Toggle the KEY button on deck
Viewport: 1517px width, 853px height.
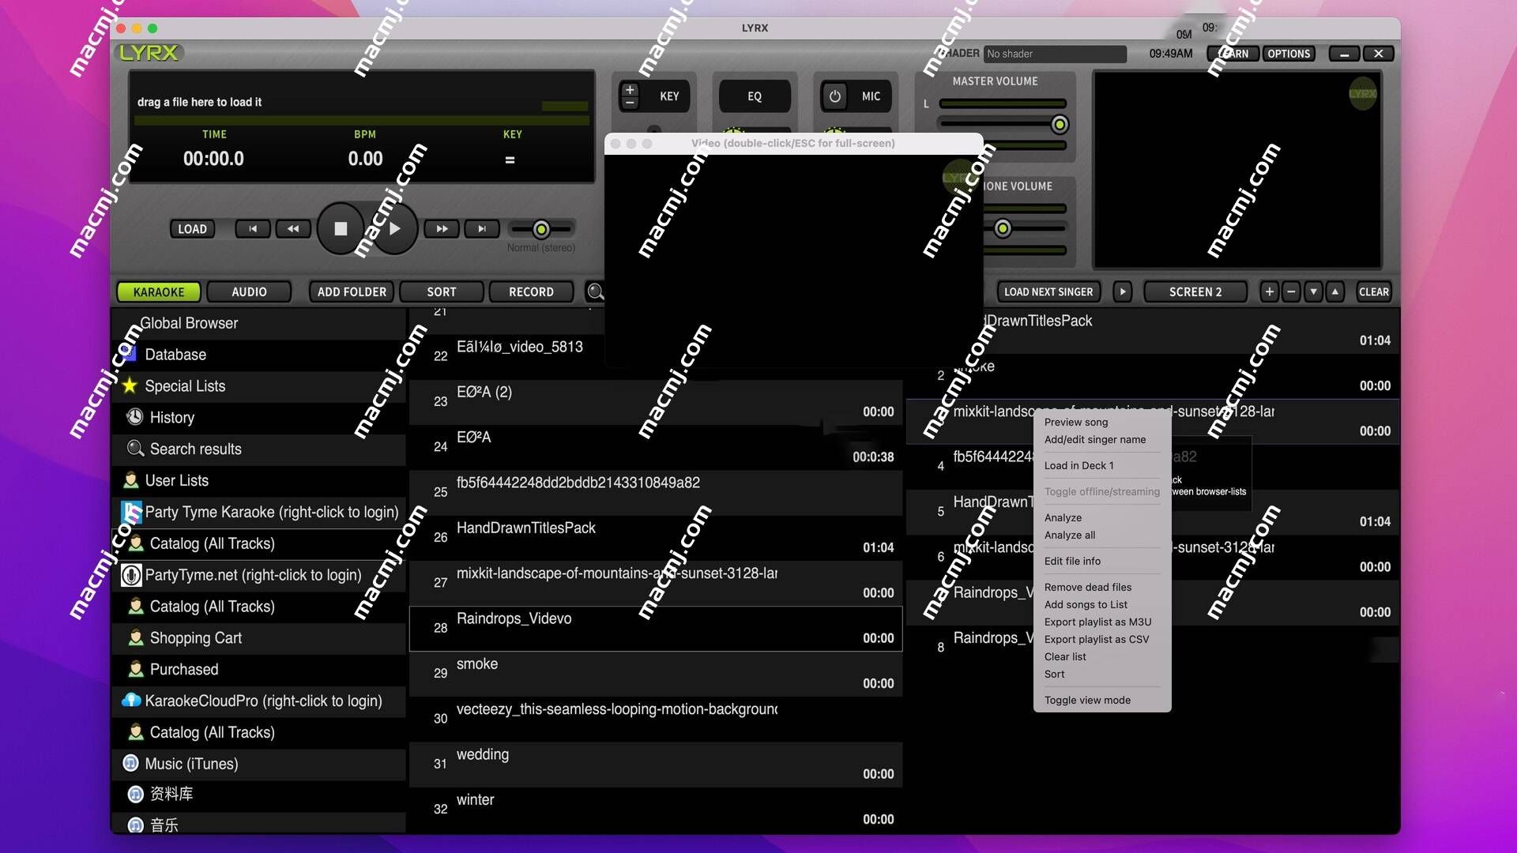[668, 96]
